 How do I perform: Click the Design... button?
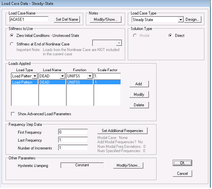tap(193, 19)
